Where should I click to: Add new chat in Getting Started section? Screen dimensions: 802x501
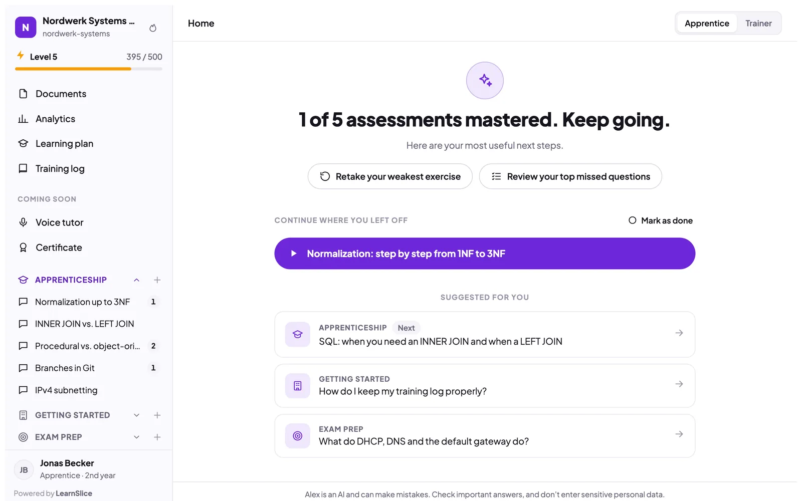click(157, 415)
